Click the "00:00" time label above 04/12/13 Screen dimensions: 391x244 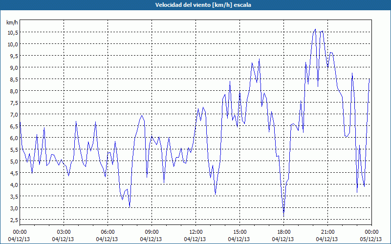(20, 232)
